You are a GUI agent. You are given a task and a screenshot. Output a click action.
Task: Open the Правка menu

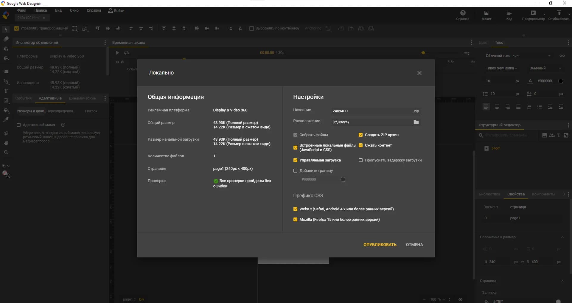tap(41, 10)
